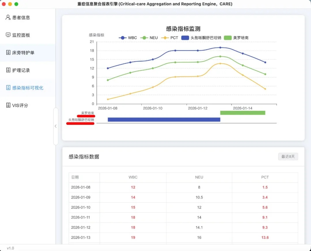This screenshot has width=311, height=251.
Task: Click the 感染指标数据 section heading
Action: 84,157
